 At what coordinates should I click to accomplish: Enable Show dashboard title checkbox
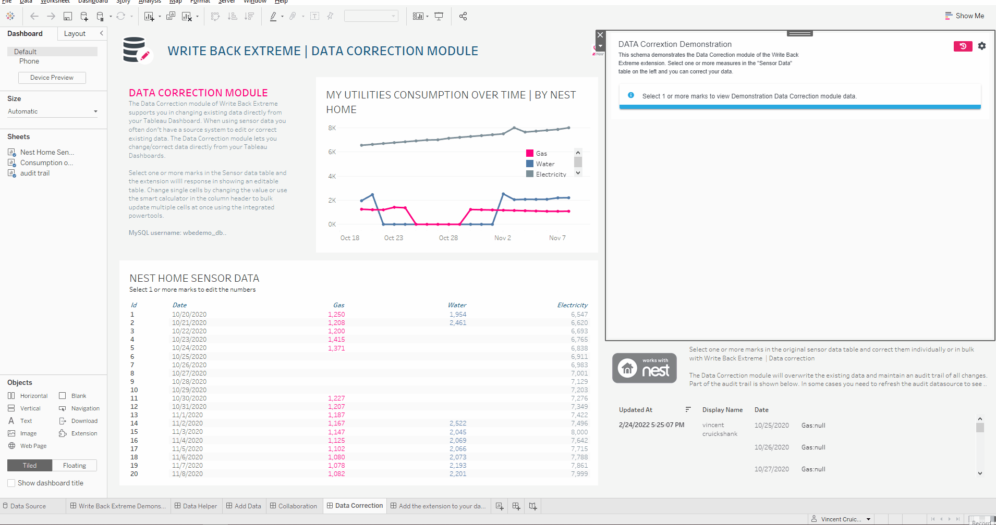pyautogui.click(x=11, y=483)
